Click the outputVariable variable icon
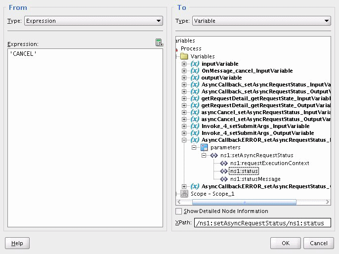339x254 pixels. click(x=195, y=78)
